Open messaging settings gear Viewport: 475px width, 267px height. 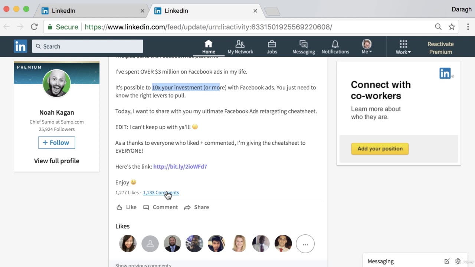click(x=458, y=261)
